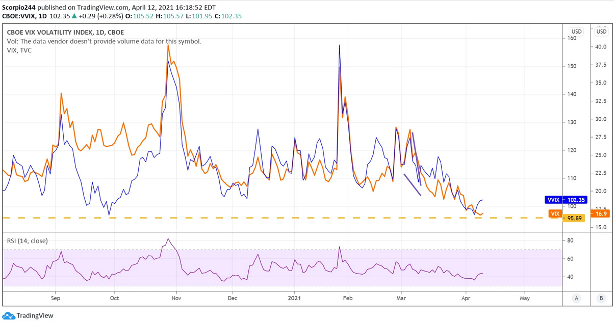The width and height of the screenshot is (614, 322).
Task: Click the blue 102.35 value tag
Action: [x=575, y=200]
